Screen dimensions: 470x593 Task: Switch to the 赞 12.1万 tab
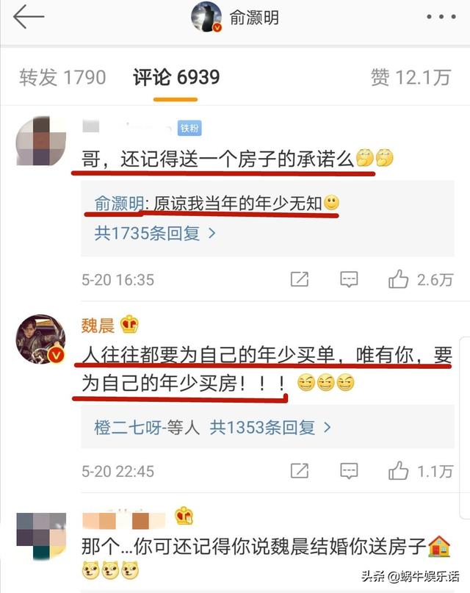pyautogui.click(x=411, y=78)
